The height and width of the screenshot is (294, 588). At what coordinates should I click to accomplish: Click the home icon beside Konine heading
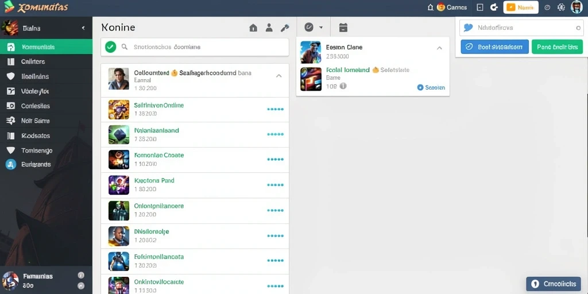point(253,28)
